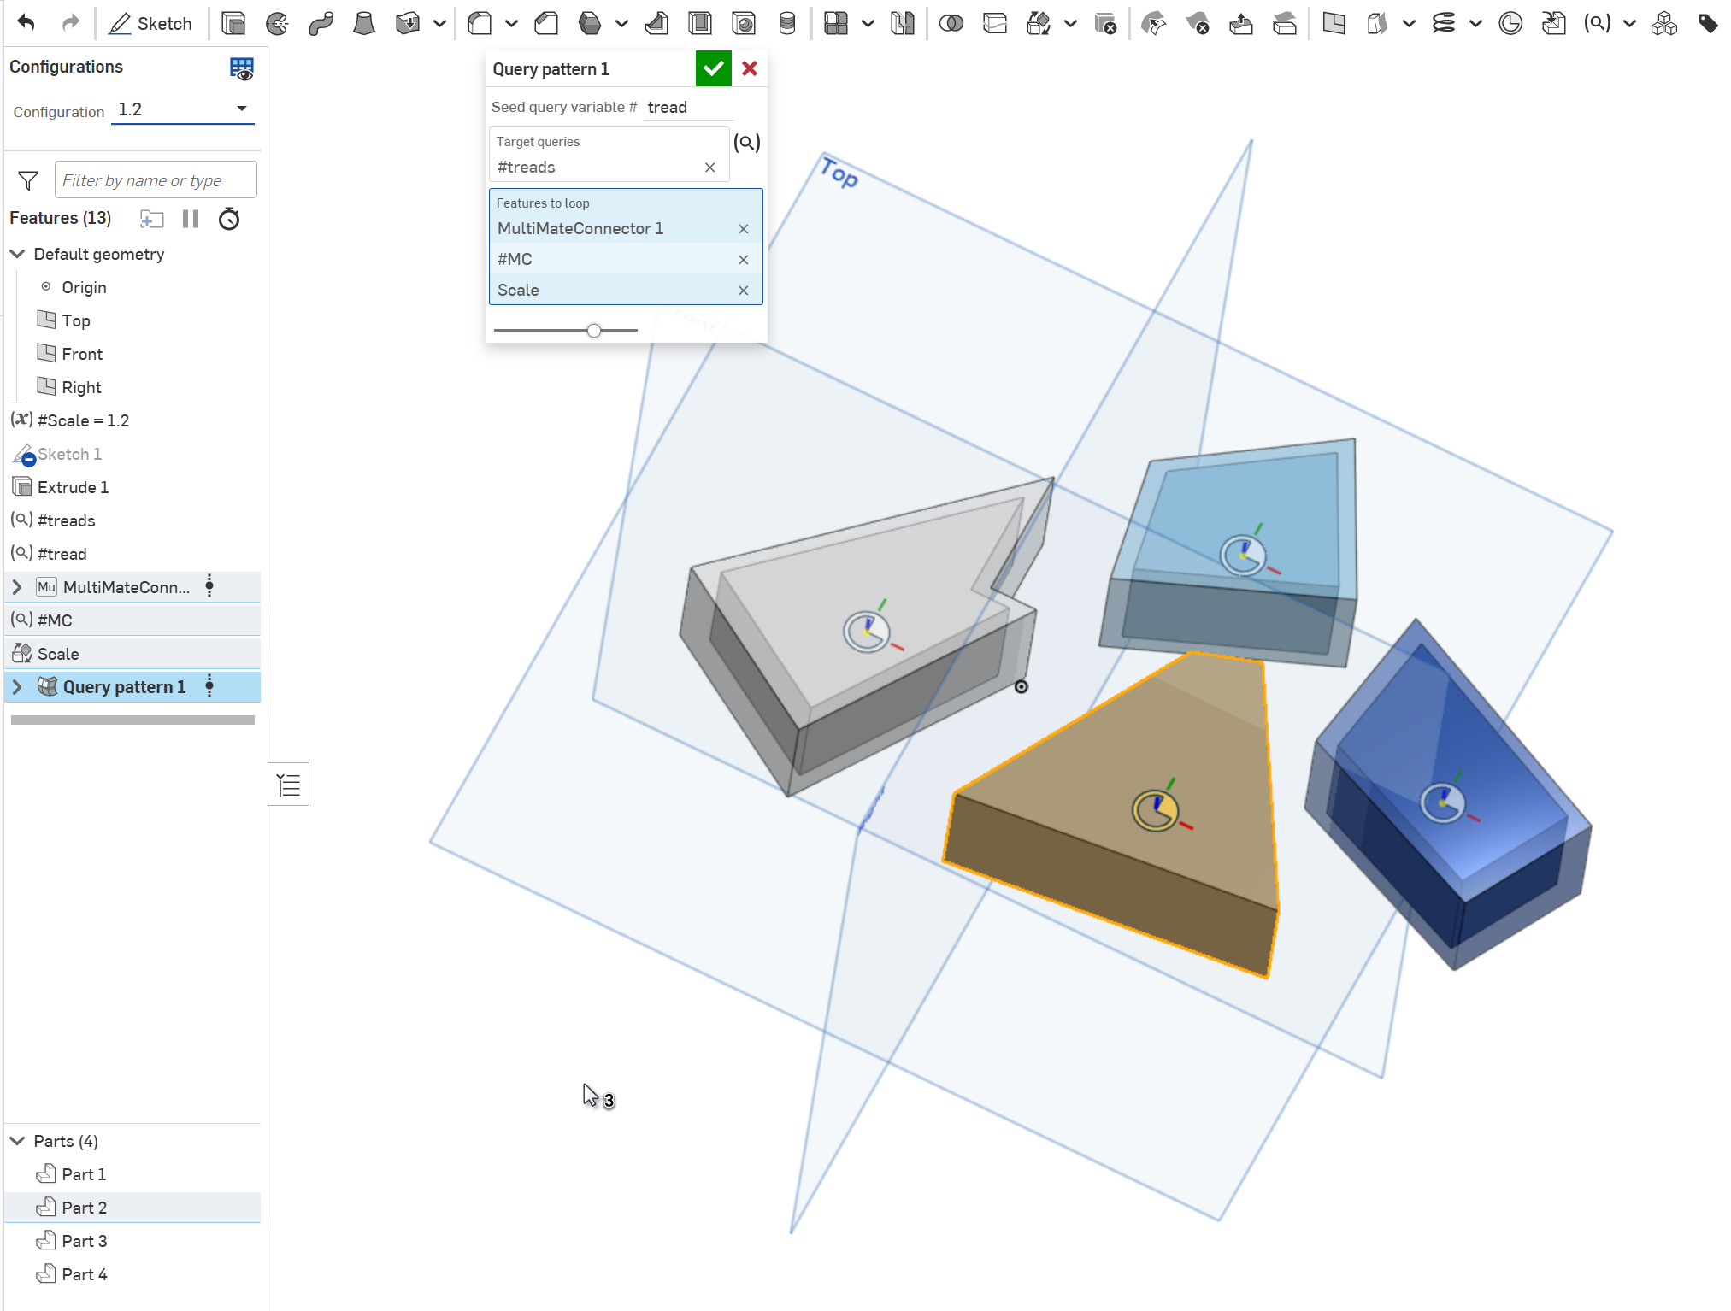The height and width of the screenshot is (1311, 1731).
Task: Expand the MultiMateConnector feature
Action: click(17, 587)
